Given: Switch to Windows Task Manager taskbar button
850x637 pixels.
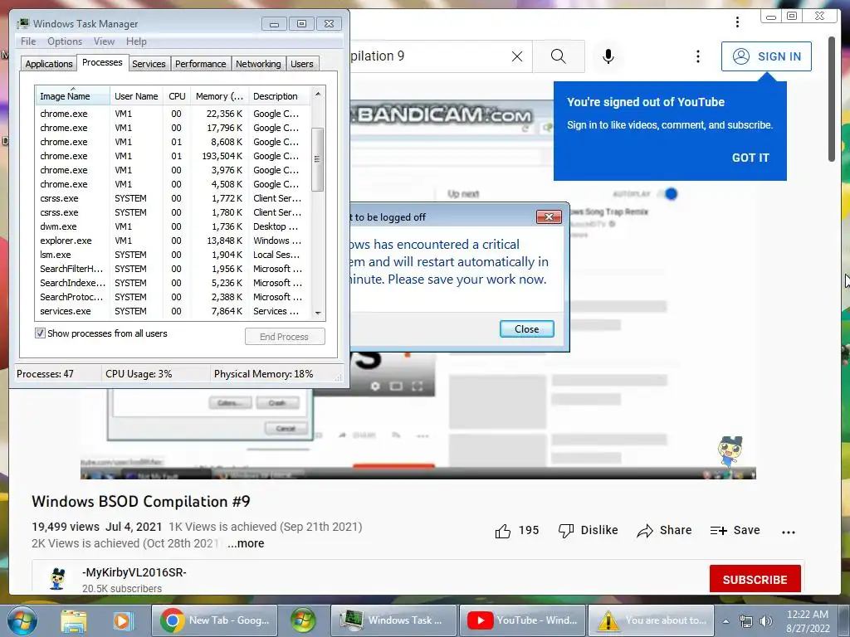Looking at the screenshot, I should tap(394, 620).
